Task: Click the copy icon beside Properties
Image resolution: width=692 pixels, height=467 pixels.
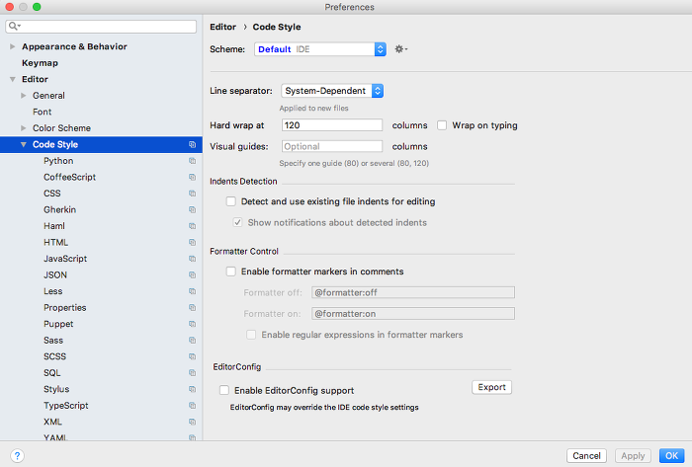Action: pyautogui.click(x=192, y=307)
